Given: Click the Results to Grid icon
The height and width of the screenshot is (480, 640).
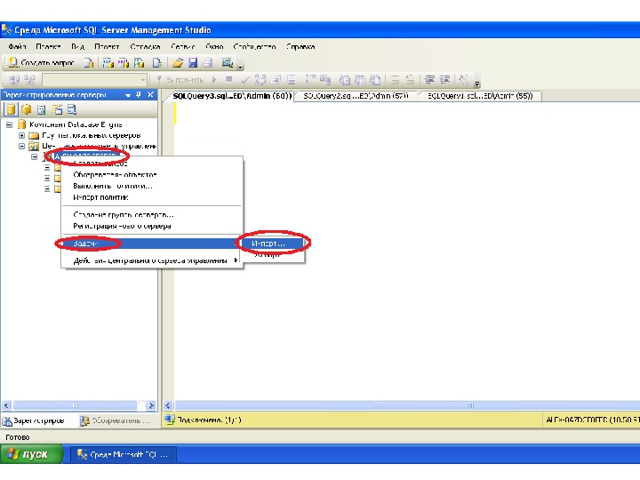Looking at the screenshot, I should 360,80.
